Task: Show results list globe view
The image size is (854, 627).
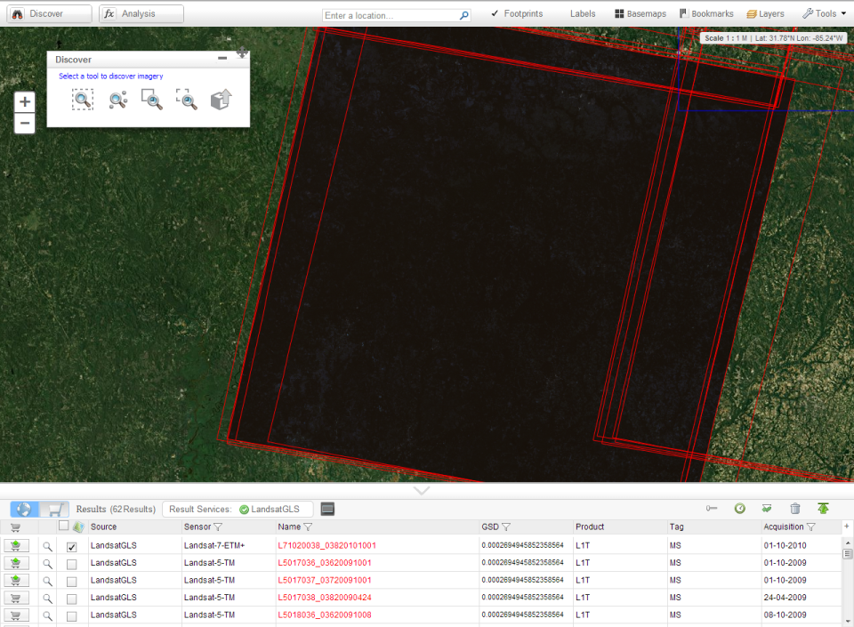Action: 25,510
